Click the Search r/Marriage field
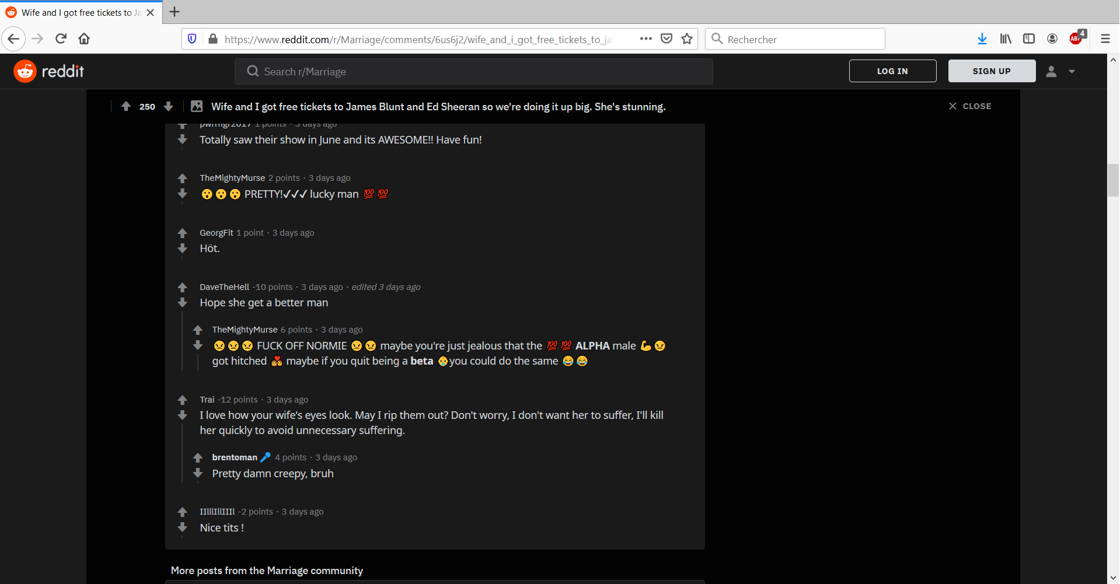The width and height of the screenshot is (1120, 584). [473, 71]
